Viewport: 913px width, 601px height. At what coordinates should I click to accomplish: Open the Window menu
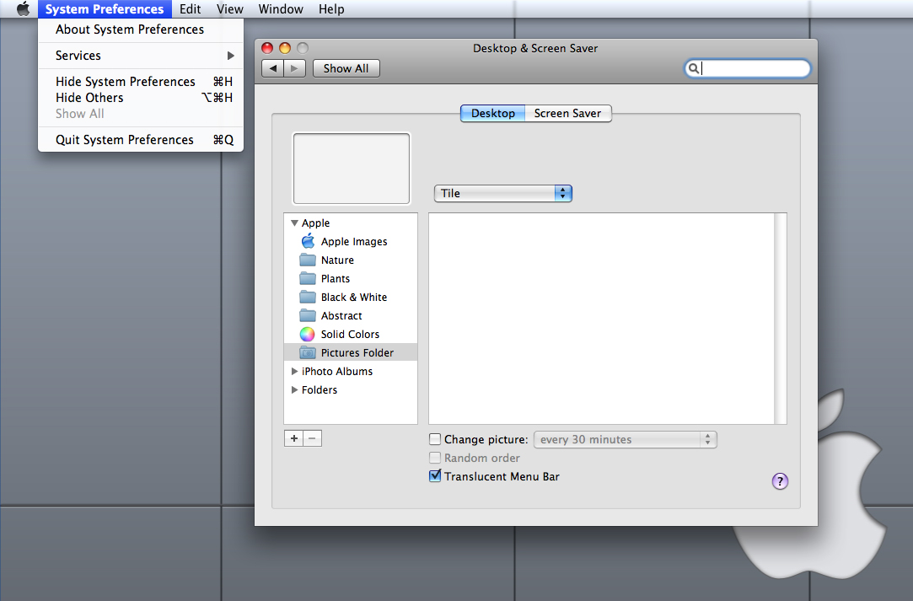(x=281, y=9)
